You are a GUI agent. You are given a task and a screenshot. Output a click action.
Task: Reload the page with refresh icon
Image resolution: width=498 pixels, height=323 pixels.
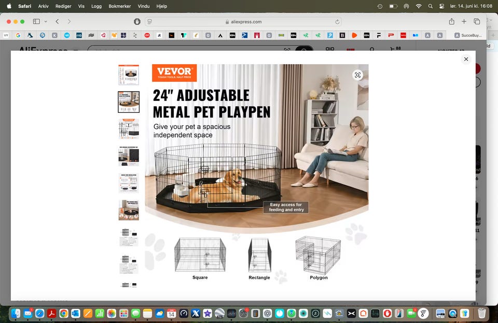pos(337,22)
